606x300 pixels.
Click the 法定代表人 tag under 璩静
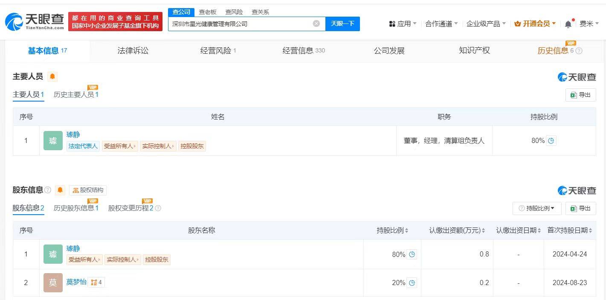coord(83,146)
